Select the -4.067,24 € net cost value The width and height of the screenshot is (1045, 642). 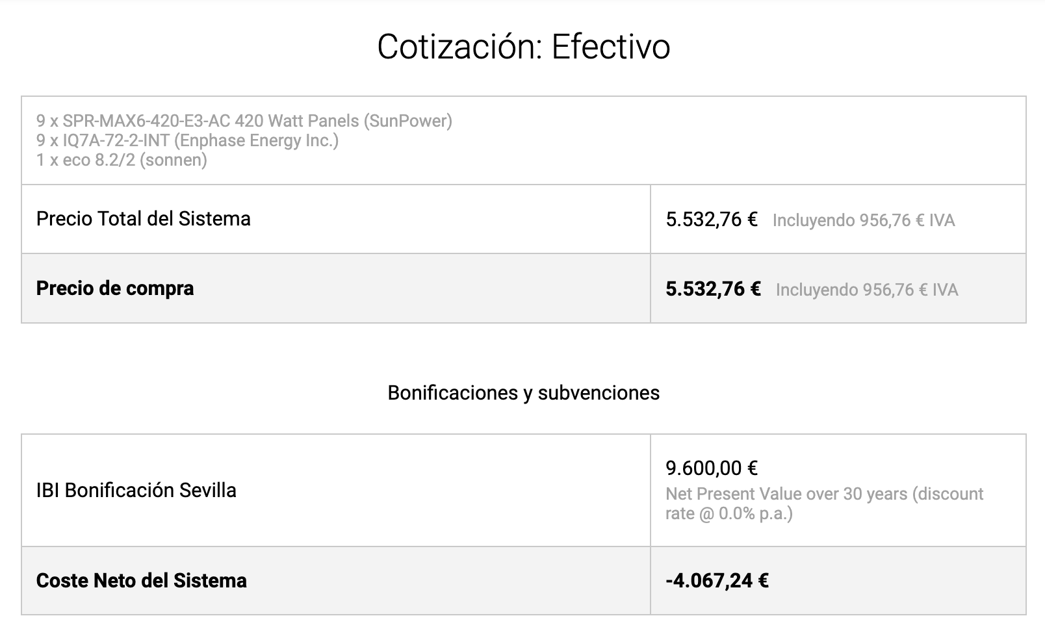717,580
